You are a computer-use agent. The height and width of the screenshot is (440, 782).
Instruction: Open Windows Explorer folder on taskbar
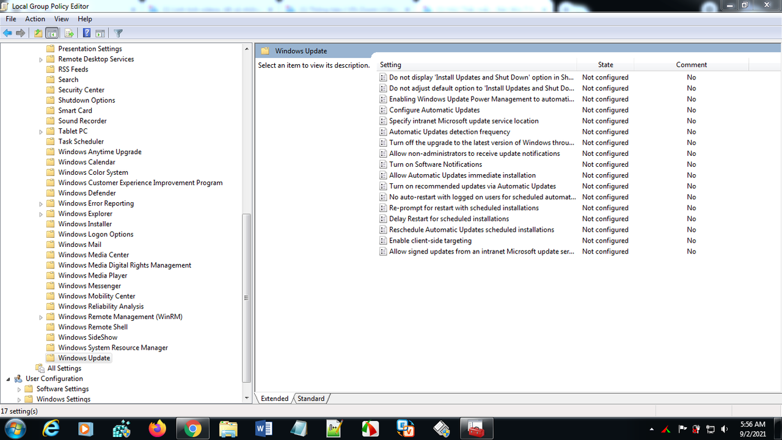[228, 429]
